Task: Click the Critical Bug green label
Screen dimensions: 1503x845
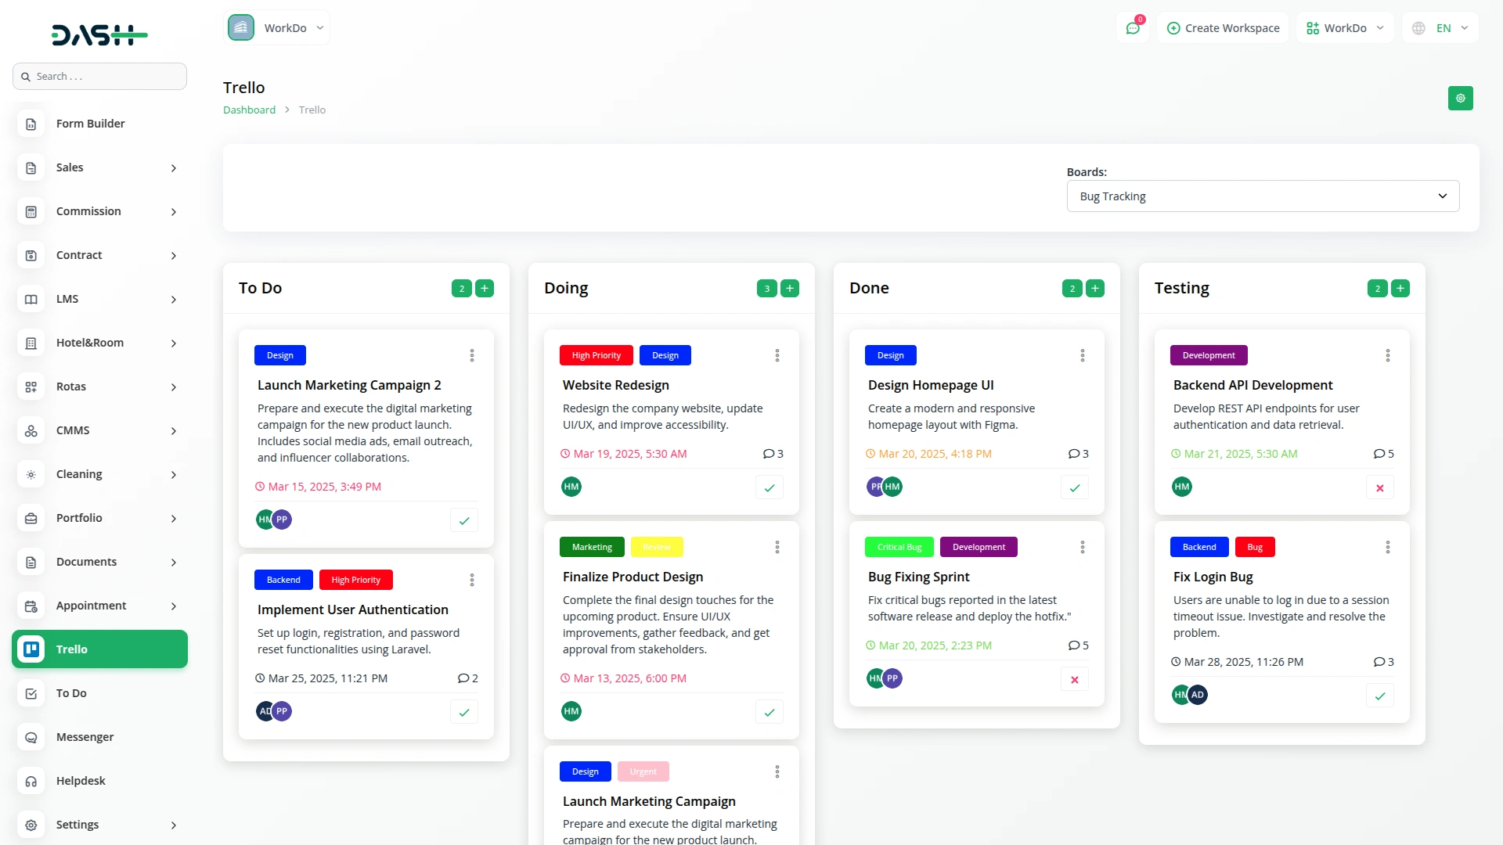Action: coord(898,547)
